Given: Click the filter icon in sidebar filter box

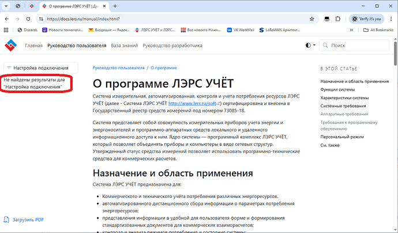Looking at the screenshot, I should click(9, 68).
